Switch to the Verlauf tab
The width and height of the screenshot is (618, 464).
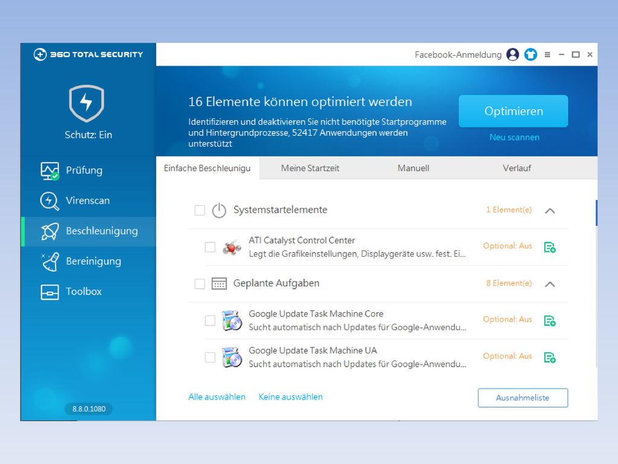(517, 168)
